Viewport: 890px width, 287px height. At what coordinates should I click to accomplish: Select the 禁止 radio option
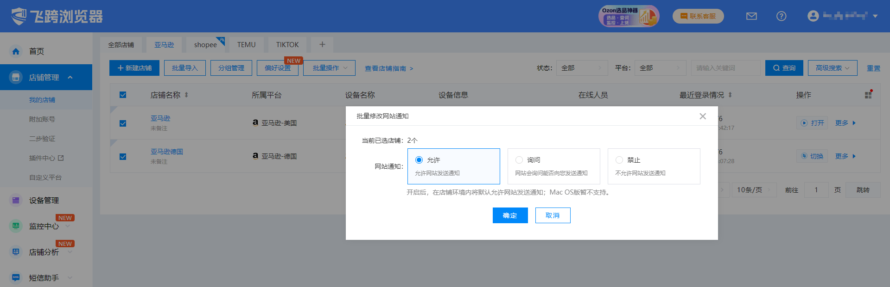pos(619,160)
